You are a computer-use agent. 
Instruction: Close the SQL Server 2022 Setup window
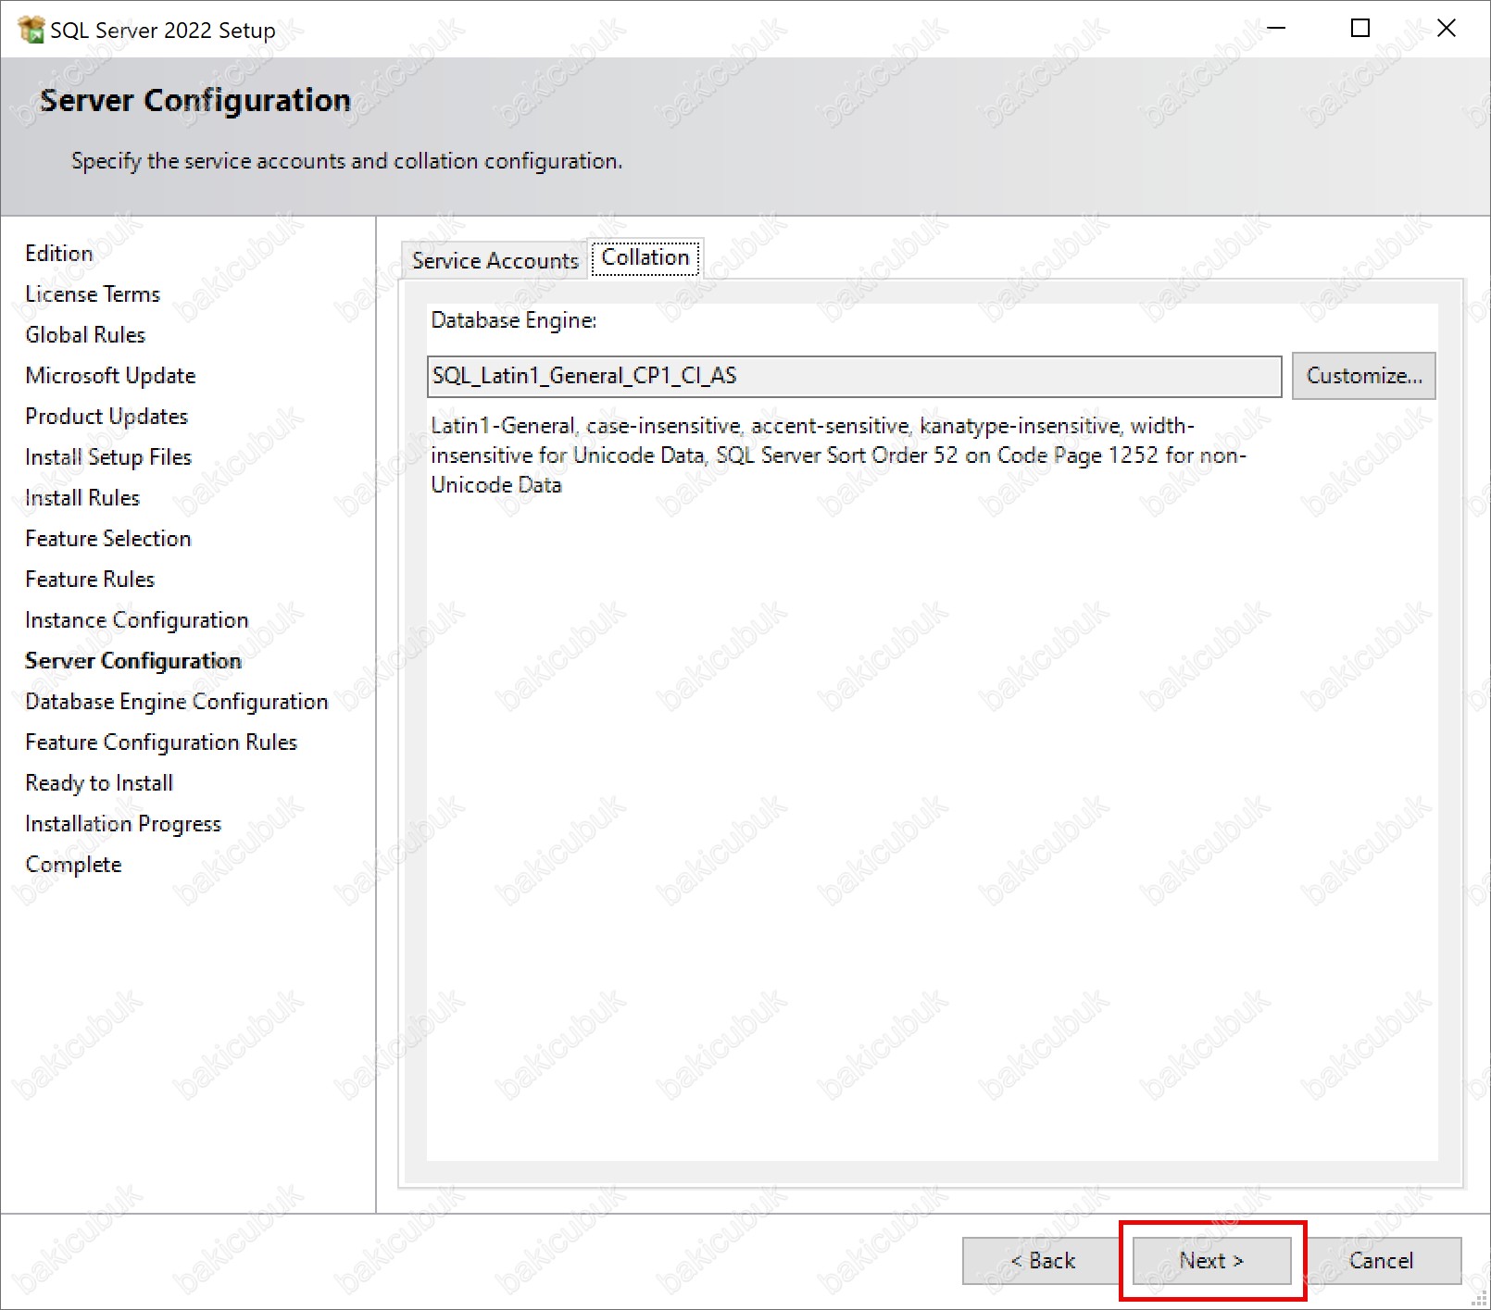pos(1447,29)
